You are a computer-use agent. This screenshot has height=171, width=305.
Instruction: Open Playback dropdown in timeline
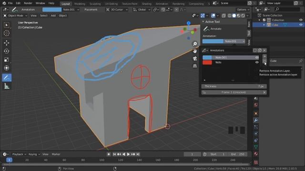tap(19, 154)
